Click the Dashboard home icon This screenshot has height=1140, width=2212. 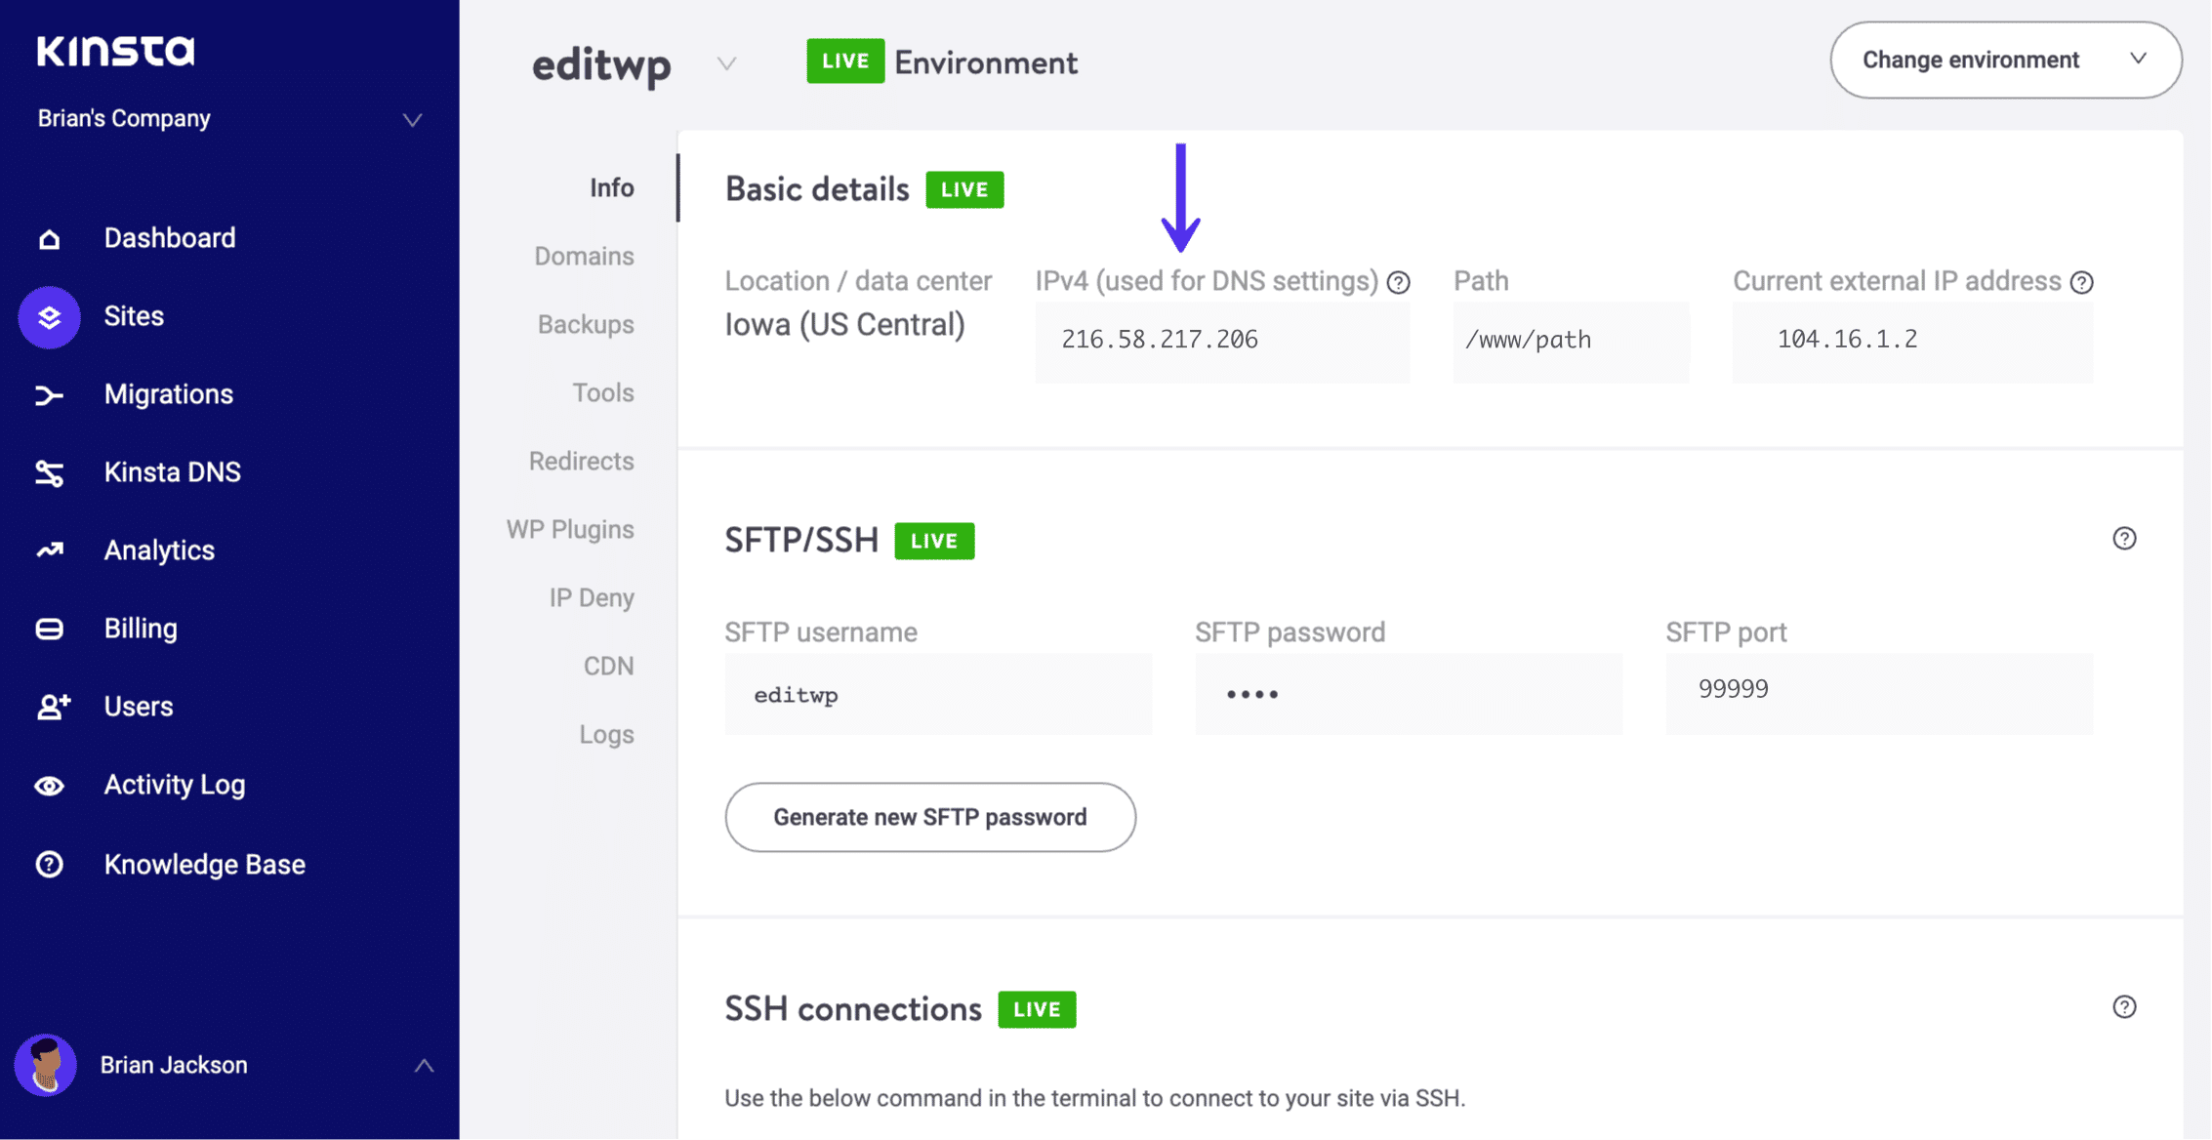(49, 239)
